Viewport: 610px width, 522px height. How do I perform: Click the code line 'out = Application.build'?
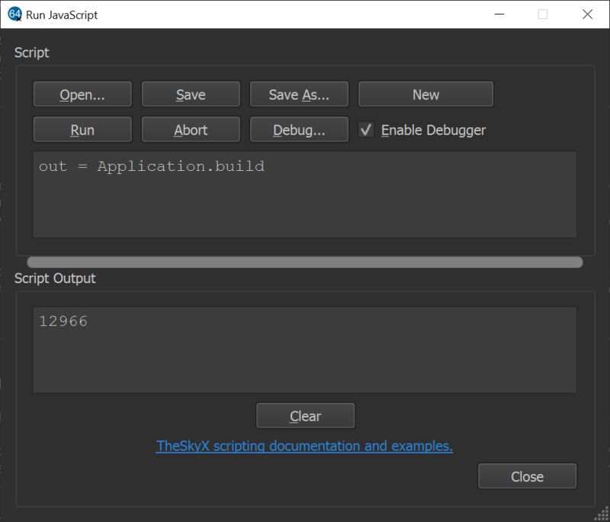click(x=151, y=166)
